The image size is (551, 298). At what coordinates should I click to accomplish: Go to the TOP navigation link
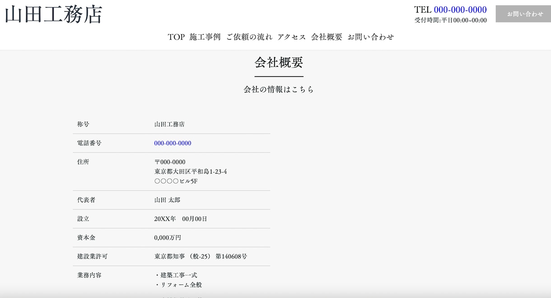click(176, 37)
